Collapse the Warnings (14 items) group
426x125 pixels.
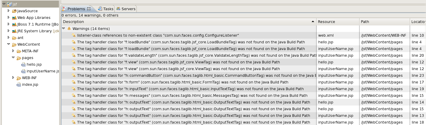pos(64,29)
